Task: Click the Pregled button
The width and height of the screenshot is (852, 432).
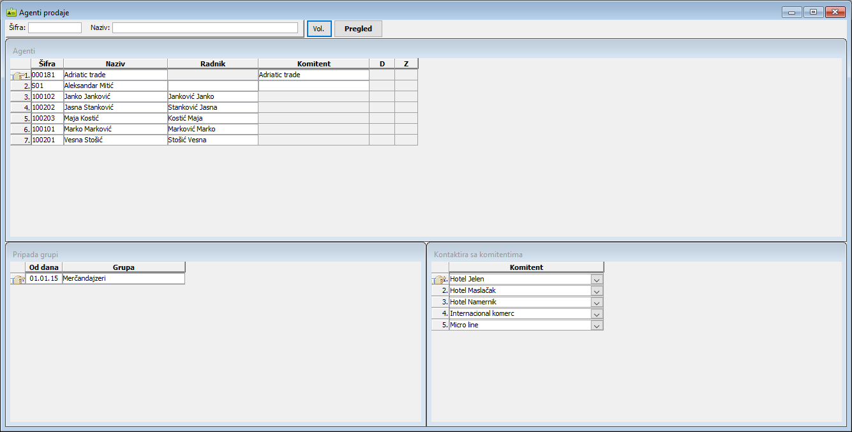Action: tap(358, 29)
